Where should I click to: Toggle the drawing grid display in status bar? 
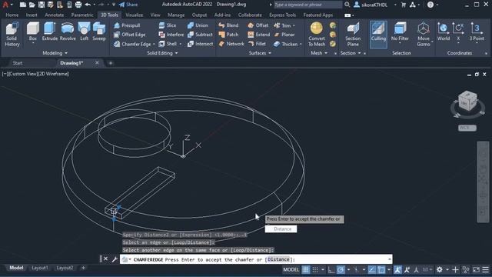coord(306,269)
